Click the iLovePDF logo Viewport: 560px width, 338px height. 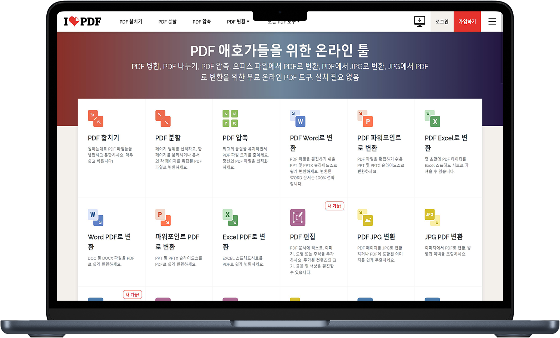pos(83,22)
